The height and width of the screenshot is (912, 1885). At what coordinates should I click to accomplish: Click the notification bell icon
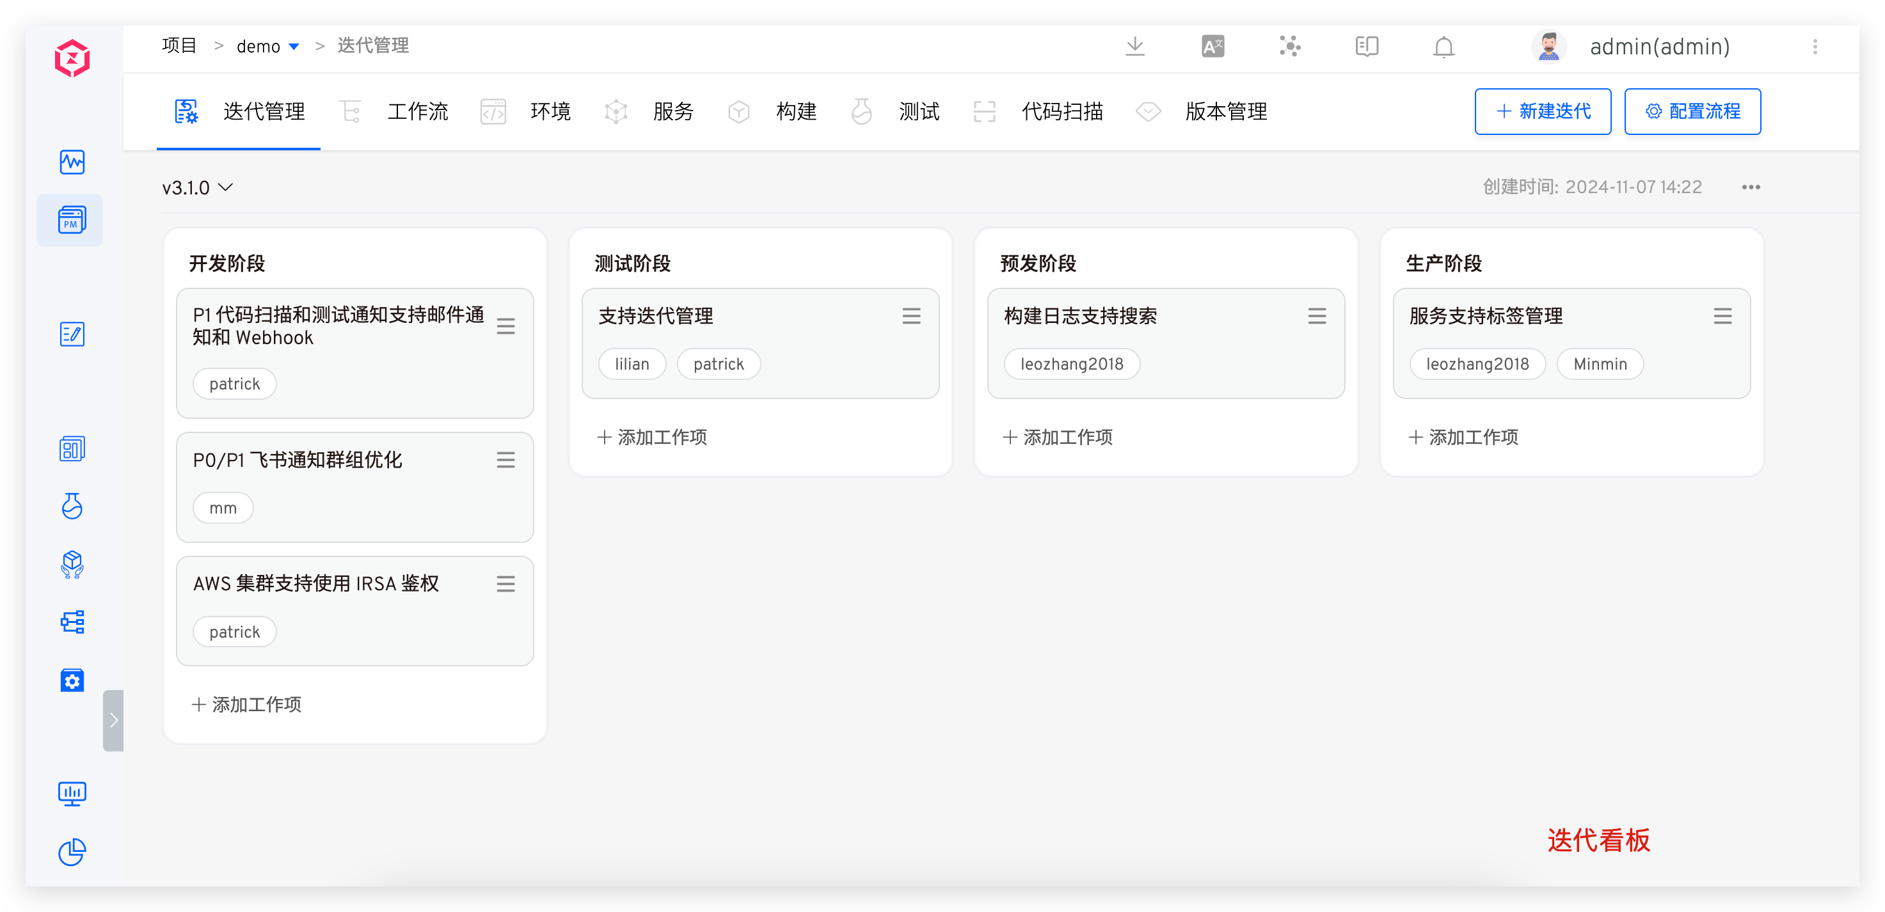[x=1443, y=47]
